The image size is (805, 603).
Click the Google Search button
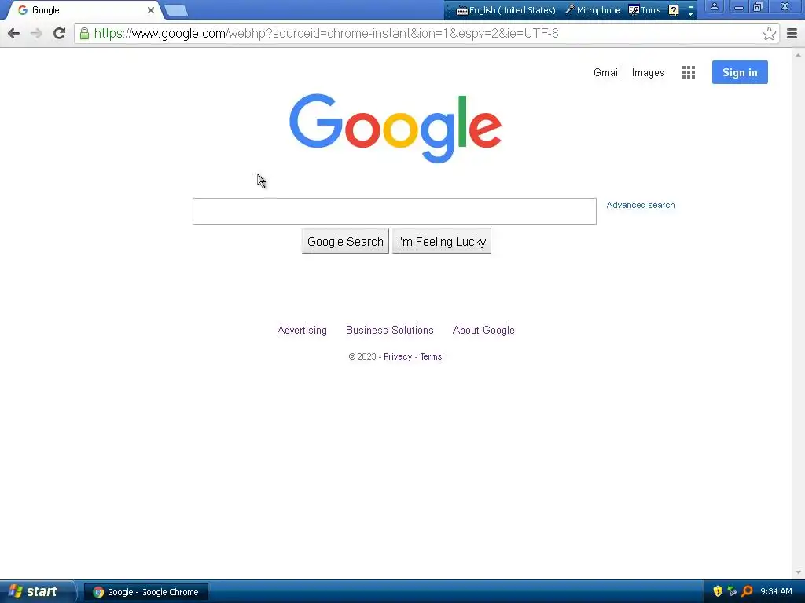coord(345,242)
